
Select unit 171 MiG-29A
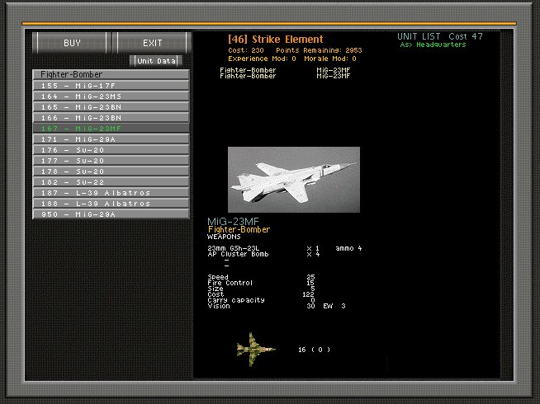[111, 139]
